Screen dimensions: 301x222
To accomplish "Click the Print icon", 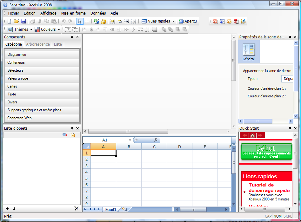I will [33, 21].
